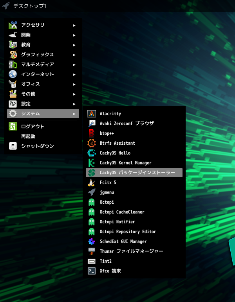Click the Xfce 端末 terminal icon
Viewport: 235px width, 302px height.
(92, 271)
